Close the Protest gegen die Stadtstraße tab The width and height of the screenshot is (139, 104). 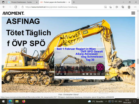pos(69,2)
